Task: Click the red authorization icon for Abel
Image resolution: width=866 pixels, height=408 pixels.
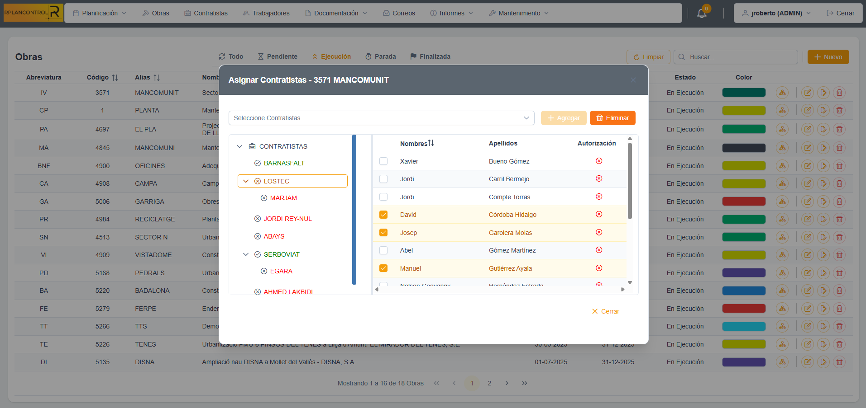Action: point(599,250)
